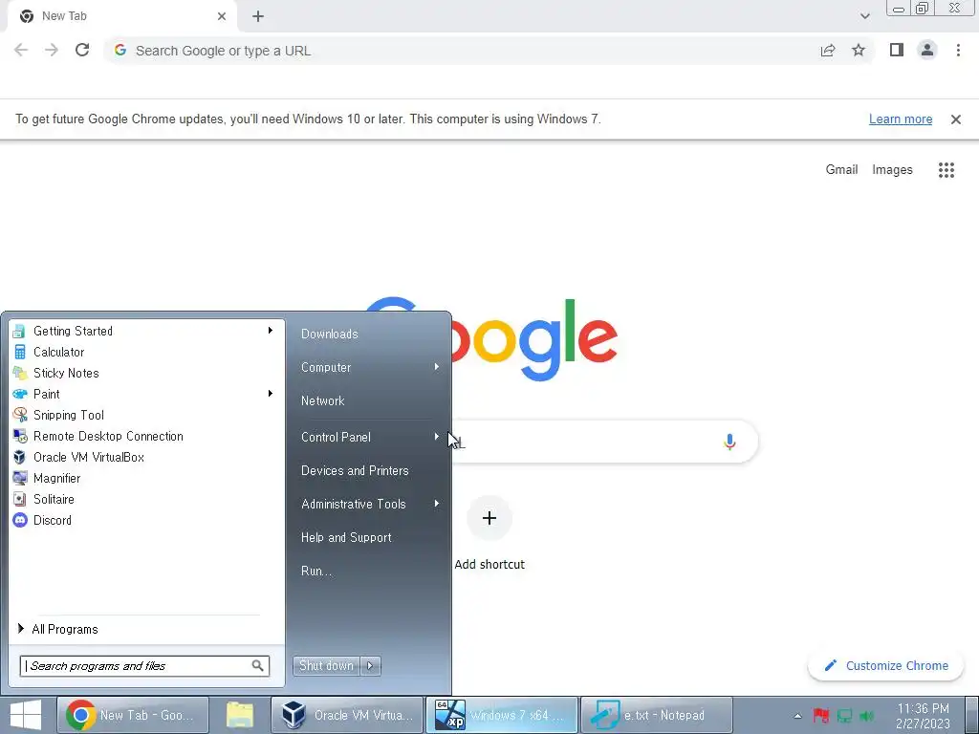Image resolution: width=979 pixels, height=734 pixels.
Task: Click the taskbar clock and date
Action: coord(923,716)
